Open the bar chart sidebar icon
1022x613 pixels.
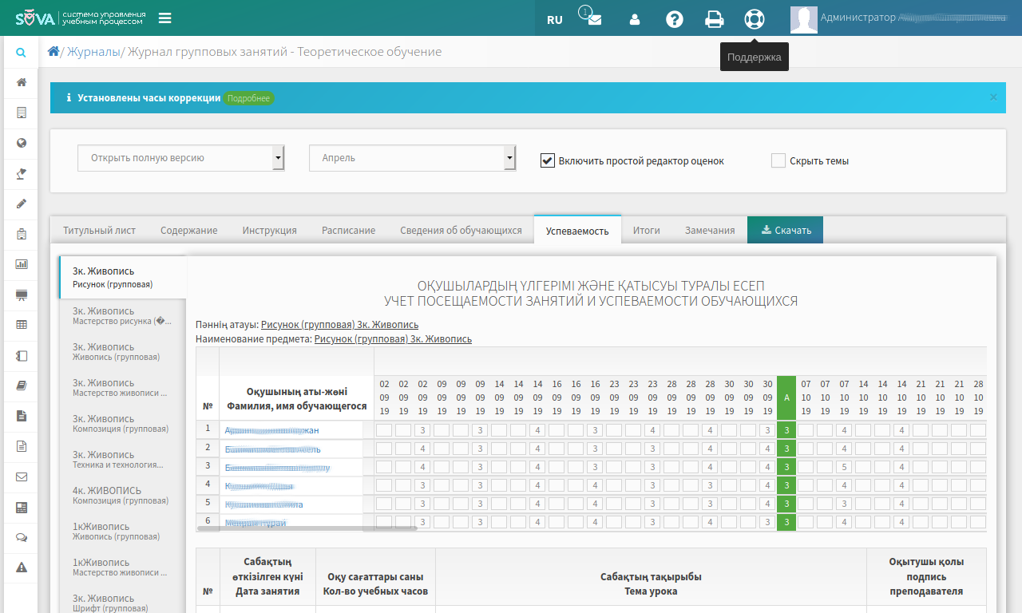[x=22, y=264]
